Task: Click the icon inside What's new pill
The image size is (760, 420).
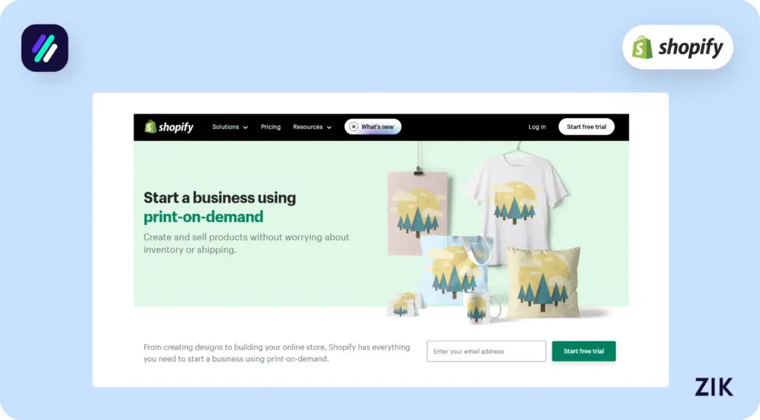Action: (x=353, y=127)
